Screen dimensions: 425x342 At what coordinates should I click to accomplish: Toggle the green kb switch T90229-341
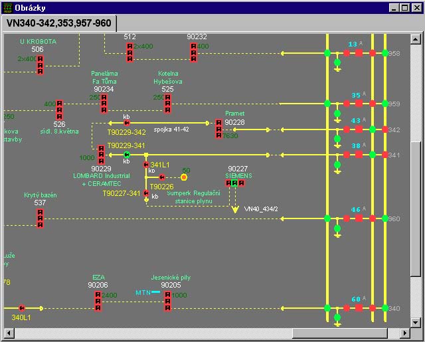pyautogui.click(x=127, y=155)
